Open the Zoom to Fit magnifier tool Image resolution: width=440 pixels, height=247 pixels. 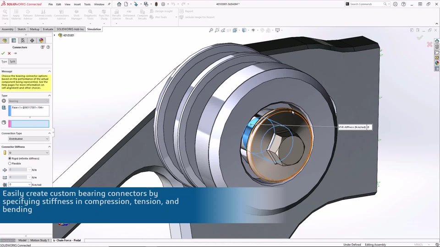pos(211,30)
